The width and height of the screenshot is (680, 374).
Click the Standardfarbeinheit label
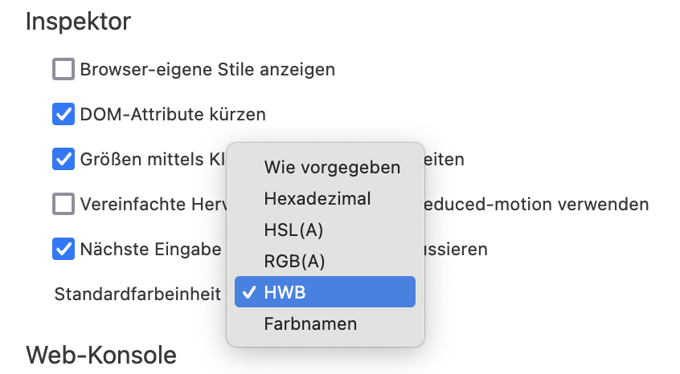(x=137, y=294)
